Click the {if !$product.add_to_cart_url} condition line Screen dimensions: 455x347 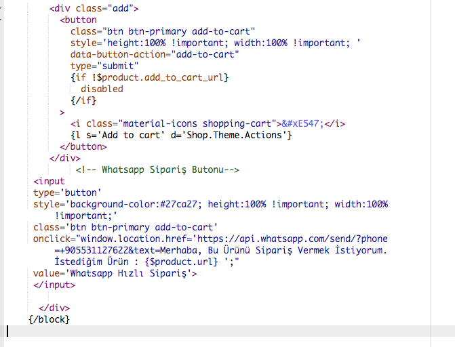149,77
